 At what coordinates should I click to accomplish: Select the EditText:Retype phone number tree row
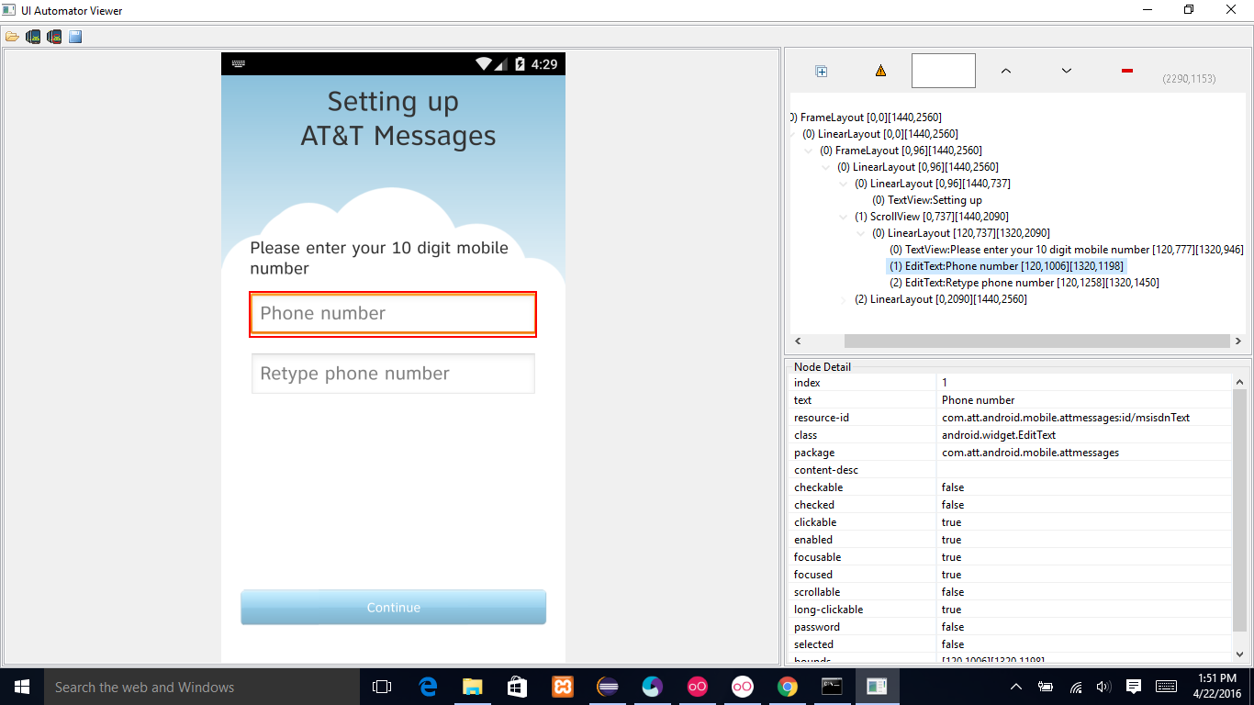tap(1024, 283)
